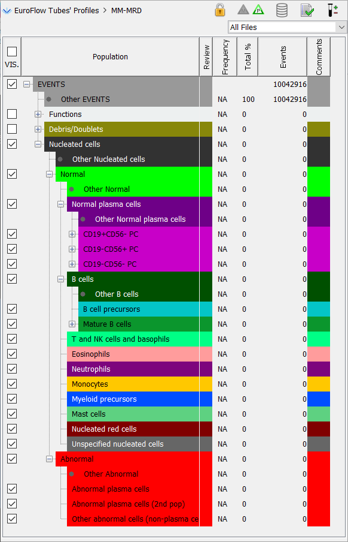
Task: Click the test tube add/remove icon
Action: point(332,10)
